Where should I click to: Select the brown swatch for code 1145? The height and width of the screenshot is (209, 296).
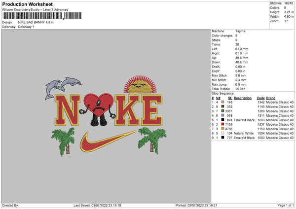coord(222,106)
